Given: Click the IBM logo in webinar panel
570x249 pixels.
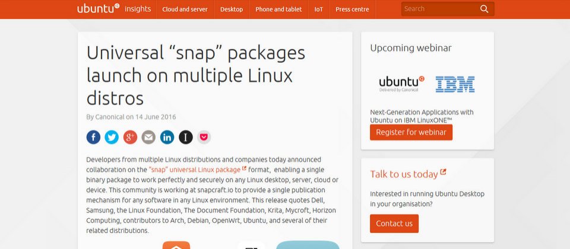Looking at the screenshot, I should 455,84.
